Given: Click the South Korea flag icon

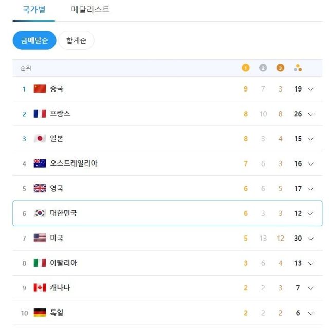Looking at the screenshot, I should [40, 213].
